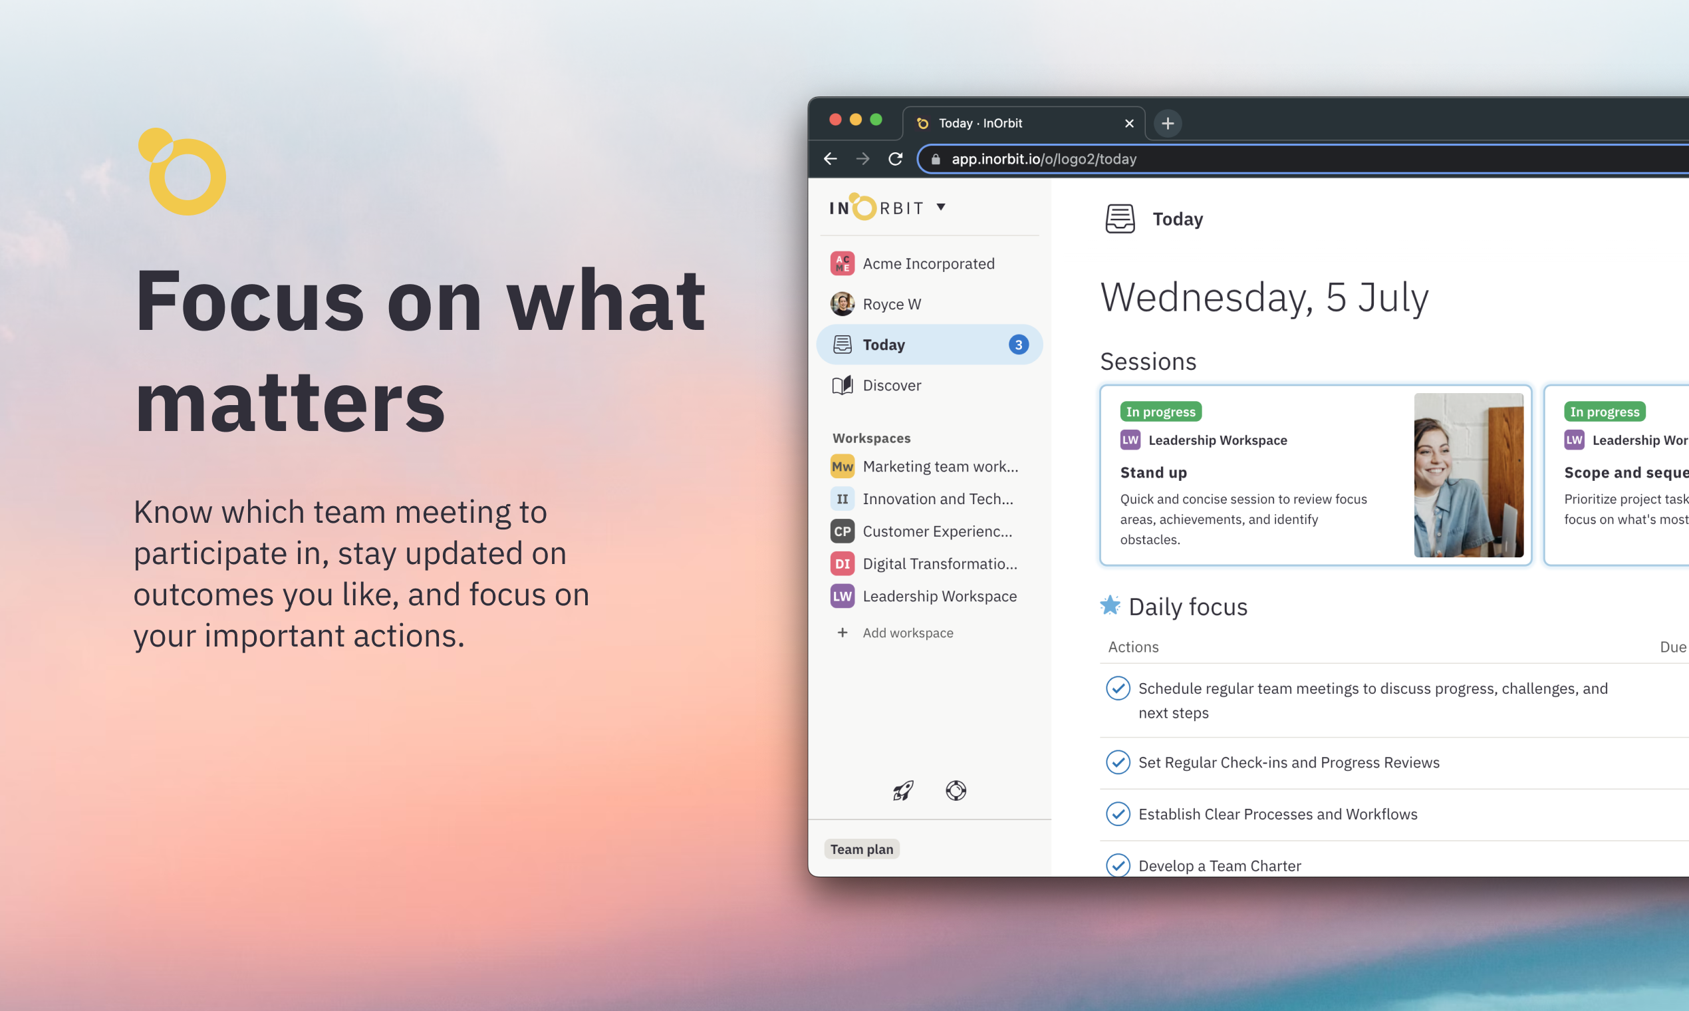Screen dimensions: 1689x1011
Task: Click the Today inbox icon in sidebar
Action: tap(843, 345)
